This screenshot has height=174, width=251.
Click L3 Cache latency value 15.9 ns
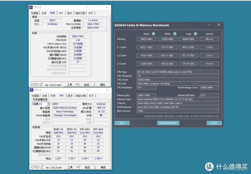209,64
